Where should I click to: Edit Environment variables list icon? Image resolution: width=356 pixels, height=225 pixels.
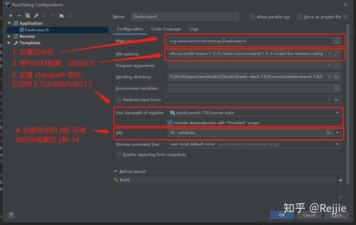(x=336, y=88)
